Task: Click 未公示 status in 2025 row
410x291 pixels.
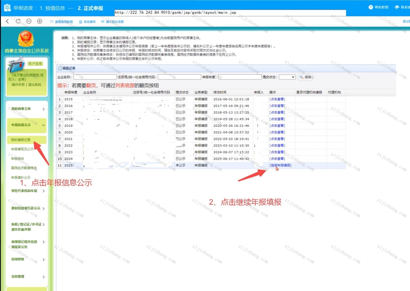Action: click(x=180, y=165)
